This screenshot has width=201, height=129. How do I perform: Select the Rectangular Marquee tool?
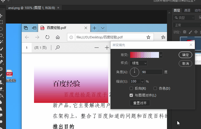[x=1, y=22]
